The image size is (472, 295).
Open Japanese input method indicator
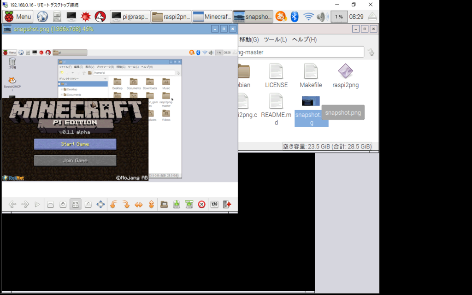point(281,17)
